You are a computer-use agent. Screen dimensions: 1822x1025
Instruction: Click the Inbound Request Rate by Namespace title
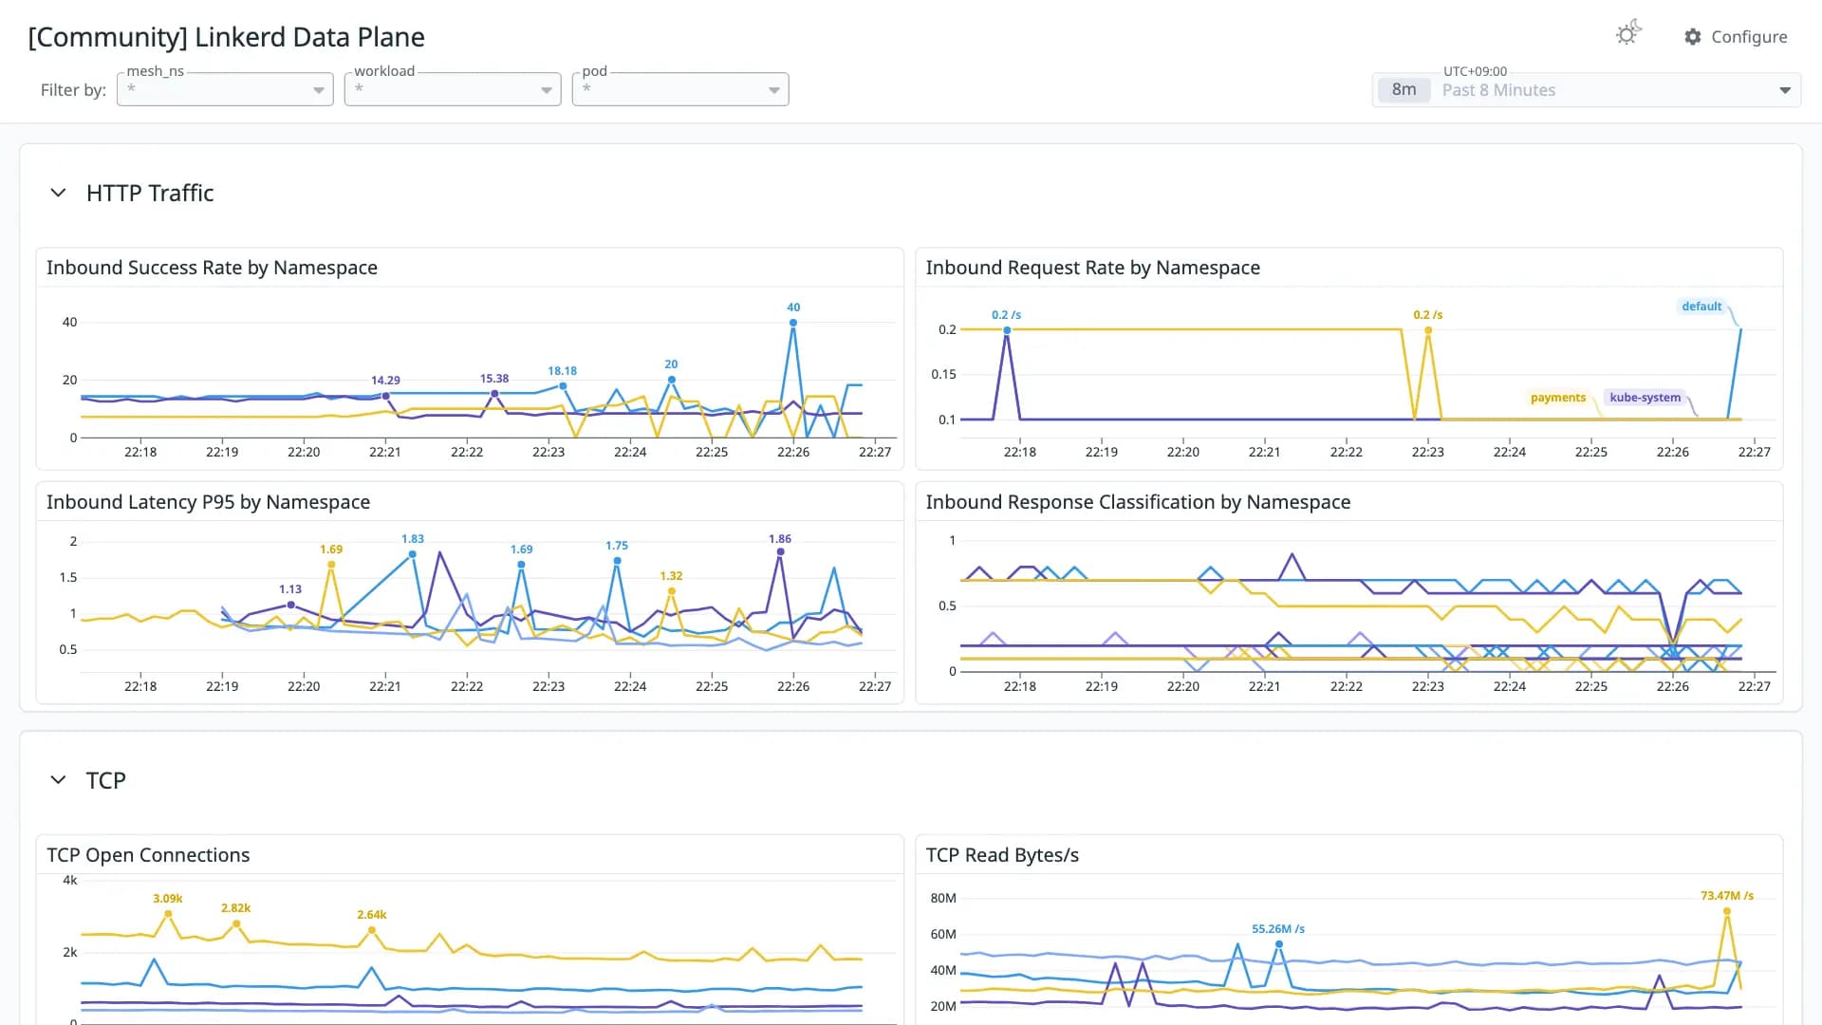pyautogui.click(x=1092, y=268)
